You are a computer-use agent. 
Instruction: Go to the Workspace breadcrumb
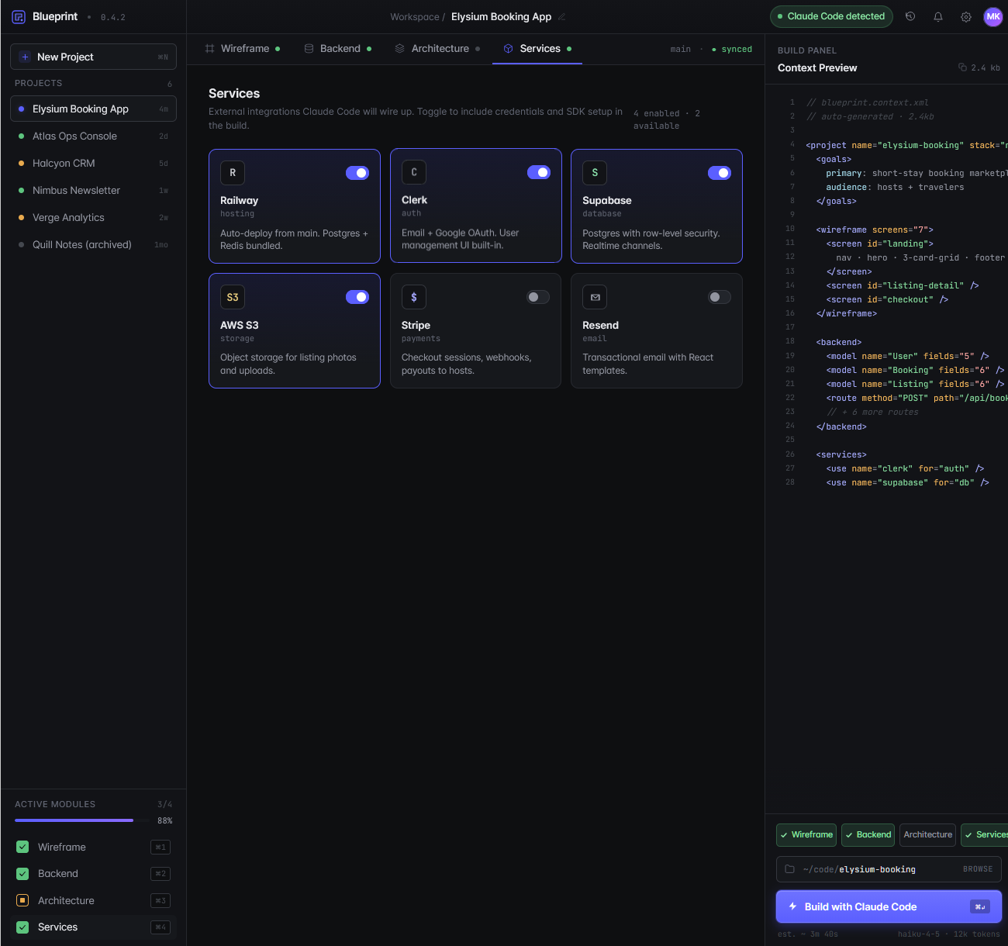click(415, 17)
